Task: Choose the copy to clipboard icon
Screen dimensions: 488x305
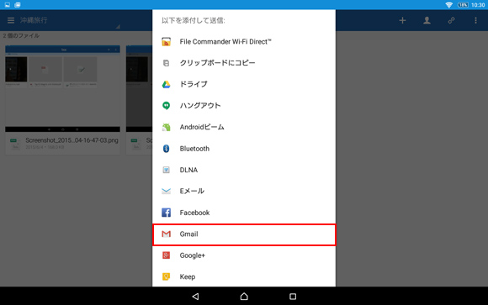Action: [x=167, y=63]
